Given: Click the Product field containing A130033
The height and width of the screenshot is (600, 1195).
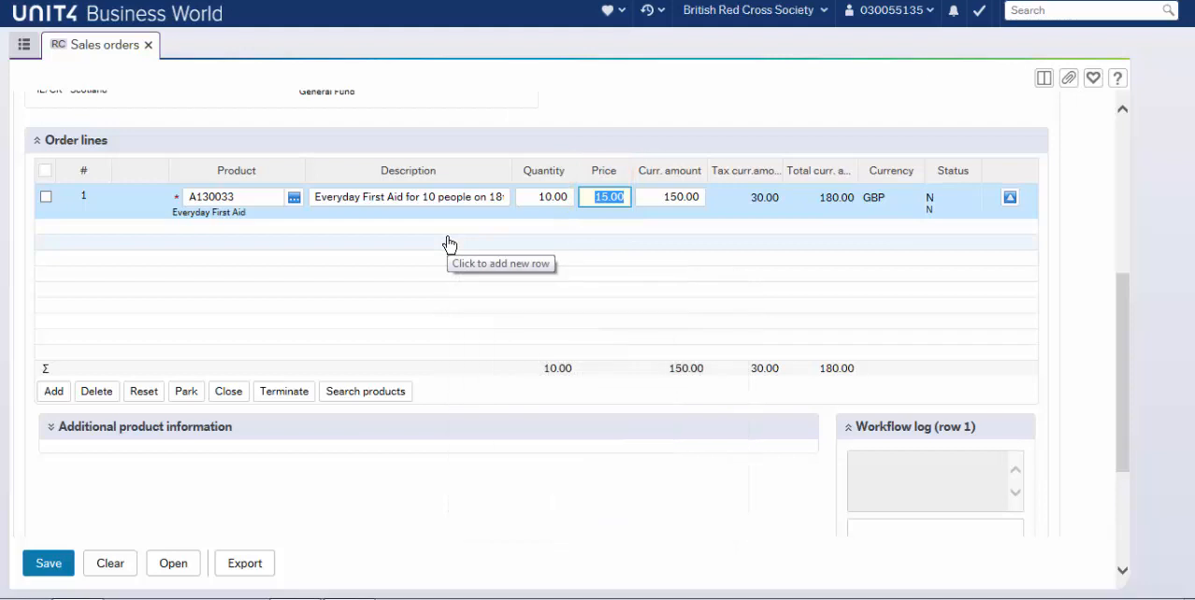Looking at the screenshot, I should [x=234, y=197].
